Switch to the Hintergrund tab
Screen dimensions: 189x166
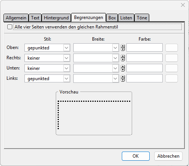tap(56, 18)
